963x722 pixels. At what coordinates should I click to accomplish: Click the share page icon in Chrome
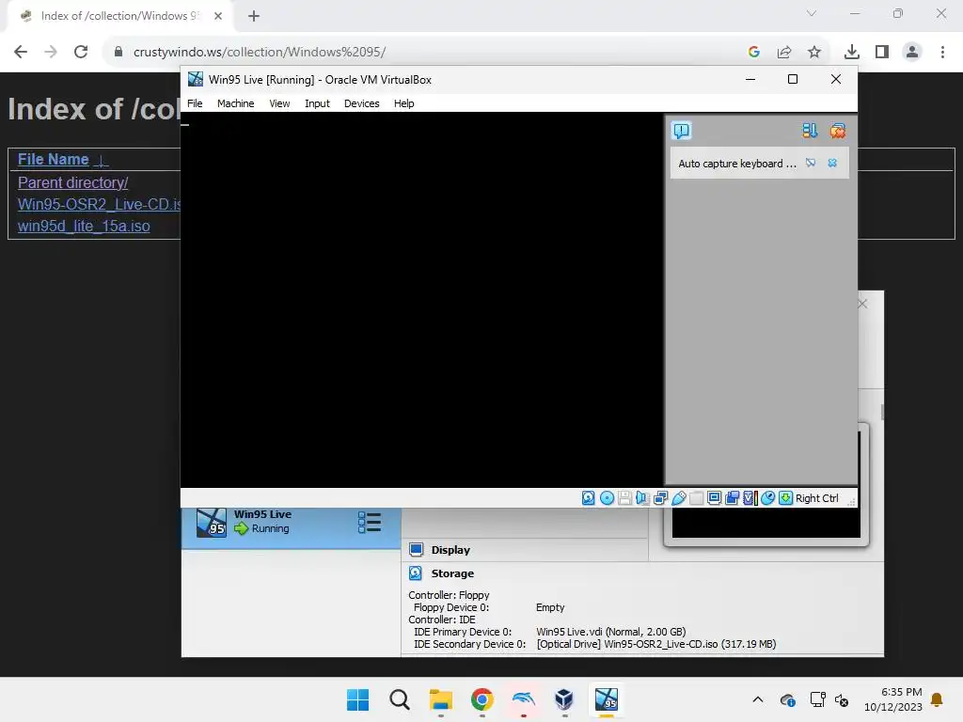pos(784,53)
